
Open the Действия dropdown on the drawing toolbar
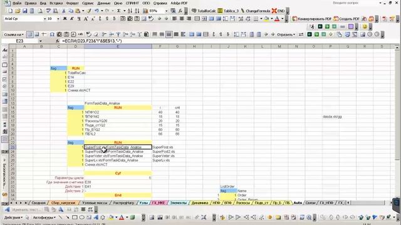click(x=13, y=217)
